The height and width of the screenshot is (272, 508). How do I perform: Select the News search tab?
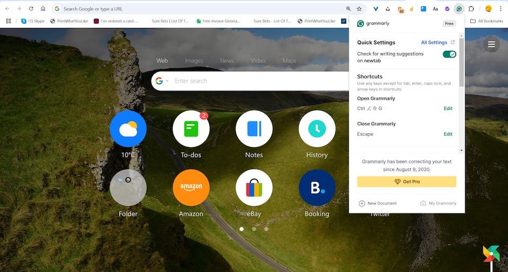click(x=226, y=61)
